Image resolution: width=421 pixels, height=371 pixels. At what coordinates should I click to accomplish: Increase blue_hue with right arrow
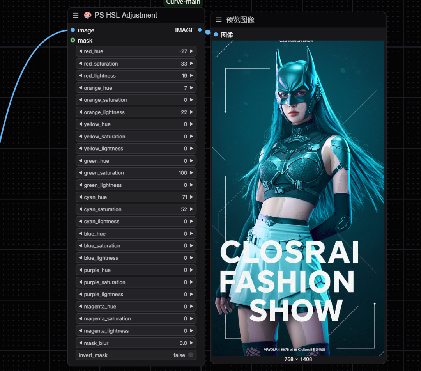click(x=192, y=233)
